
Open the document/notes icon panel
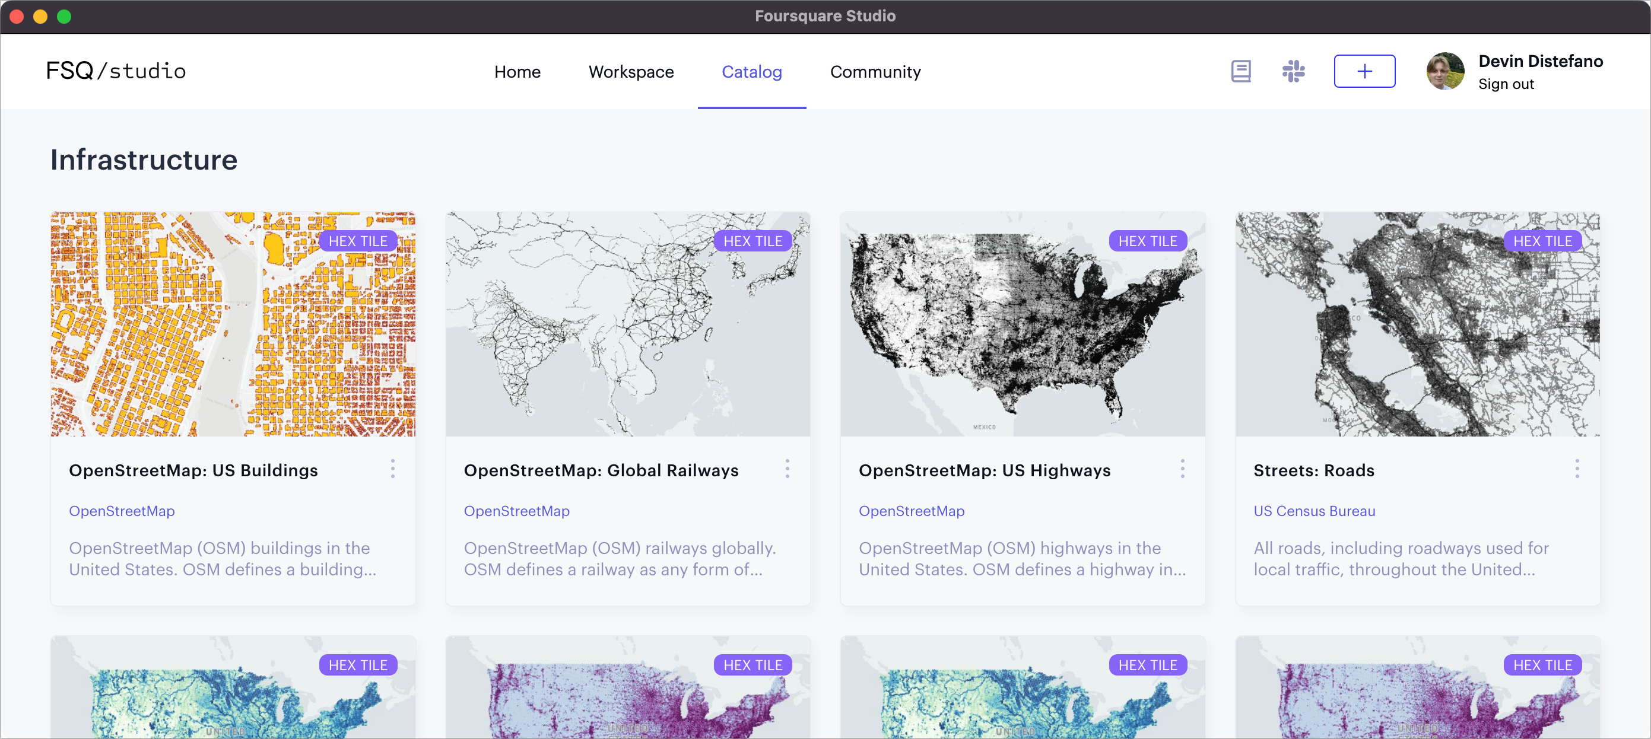coord(1242,71)
